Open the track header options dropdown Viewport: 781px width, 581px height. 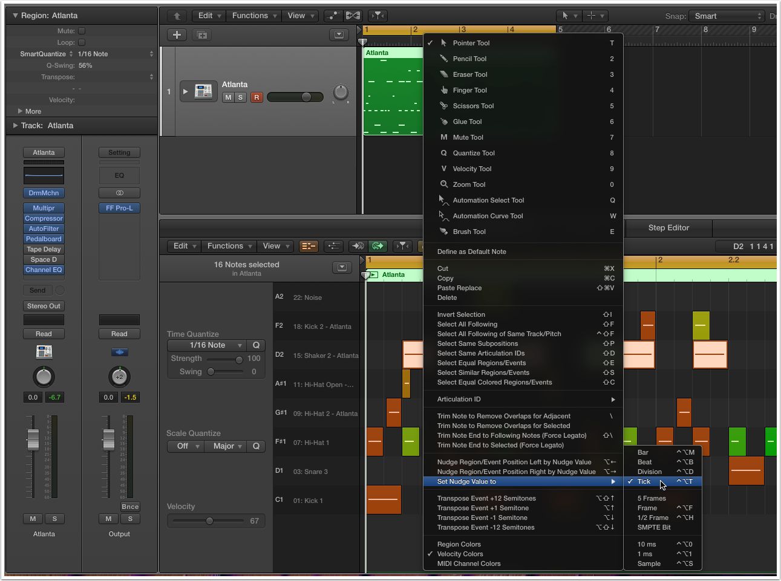(339, 35)
